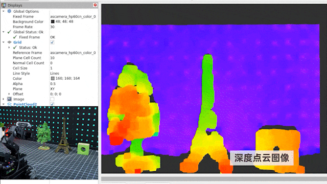This screenshot has height=184, width=327.
Task: Toggle the Grid display checkbox
Action: coord(52,42)
